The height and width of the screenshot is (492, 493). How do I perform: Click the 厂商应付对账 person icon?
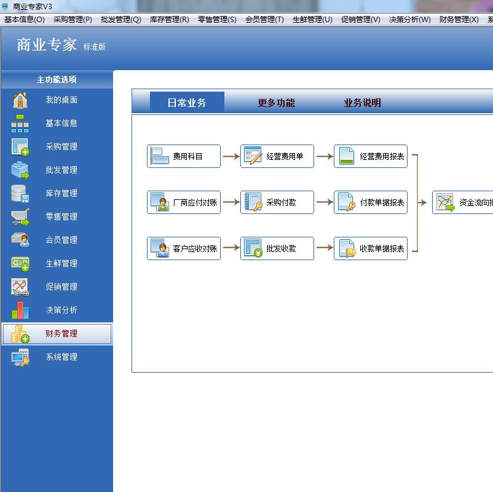pos(160,202)
